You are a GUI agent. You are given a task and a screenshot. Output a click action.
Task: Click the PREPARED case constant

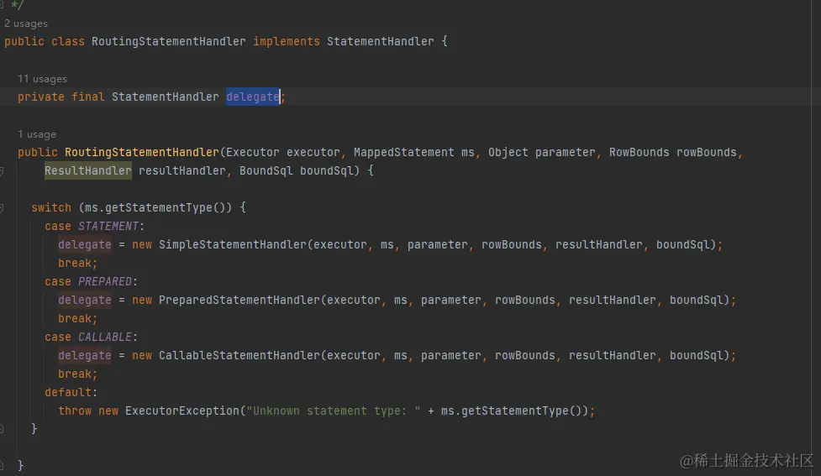tap(105, 281)
